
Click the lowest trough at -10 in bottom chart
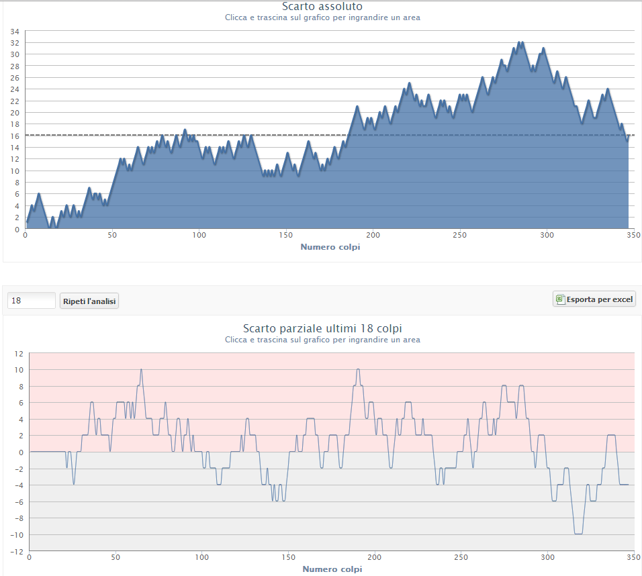click(578, 534)
